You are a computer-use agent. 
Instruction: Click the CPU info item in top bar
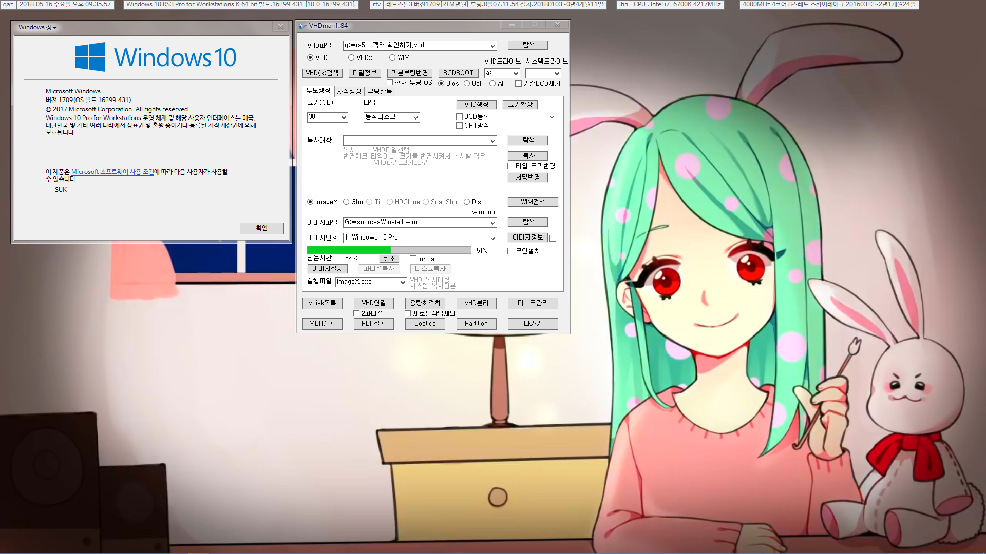tap(677, 4)
